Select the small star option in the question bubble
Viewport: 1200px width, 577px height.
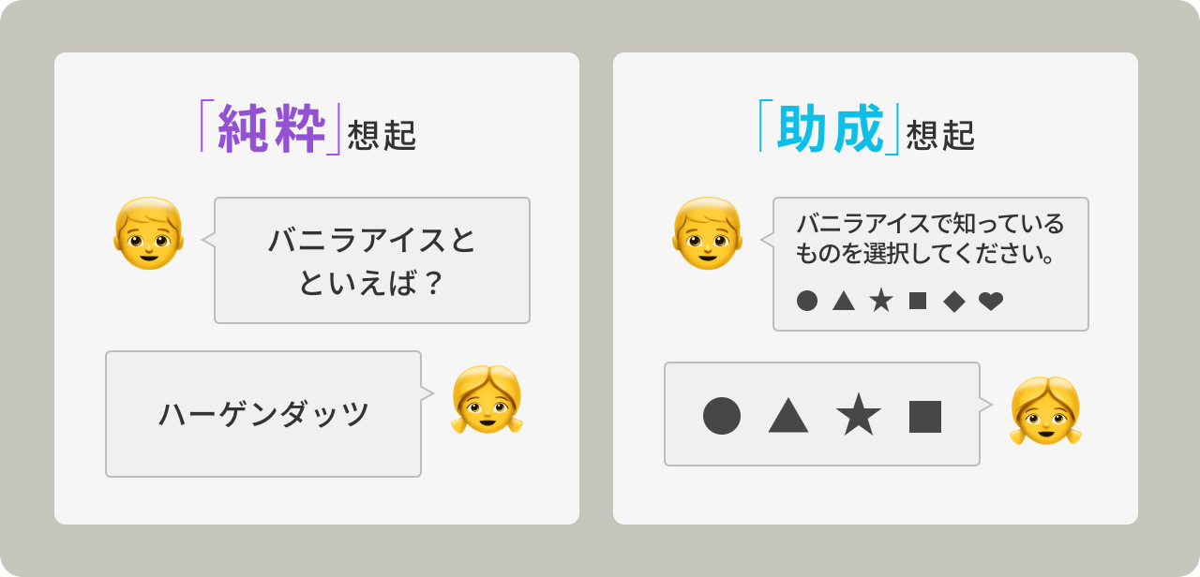point(881,301)
